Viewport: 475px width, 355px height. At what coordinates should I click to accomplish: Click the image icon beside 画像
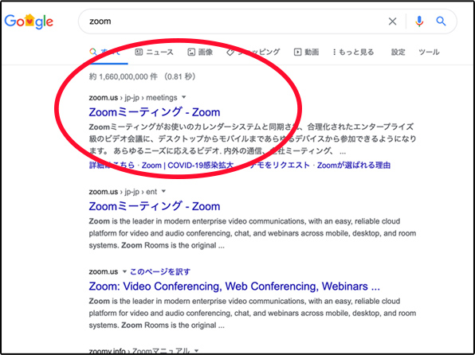pyautogui.click(x=191, y=52)
